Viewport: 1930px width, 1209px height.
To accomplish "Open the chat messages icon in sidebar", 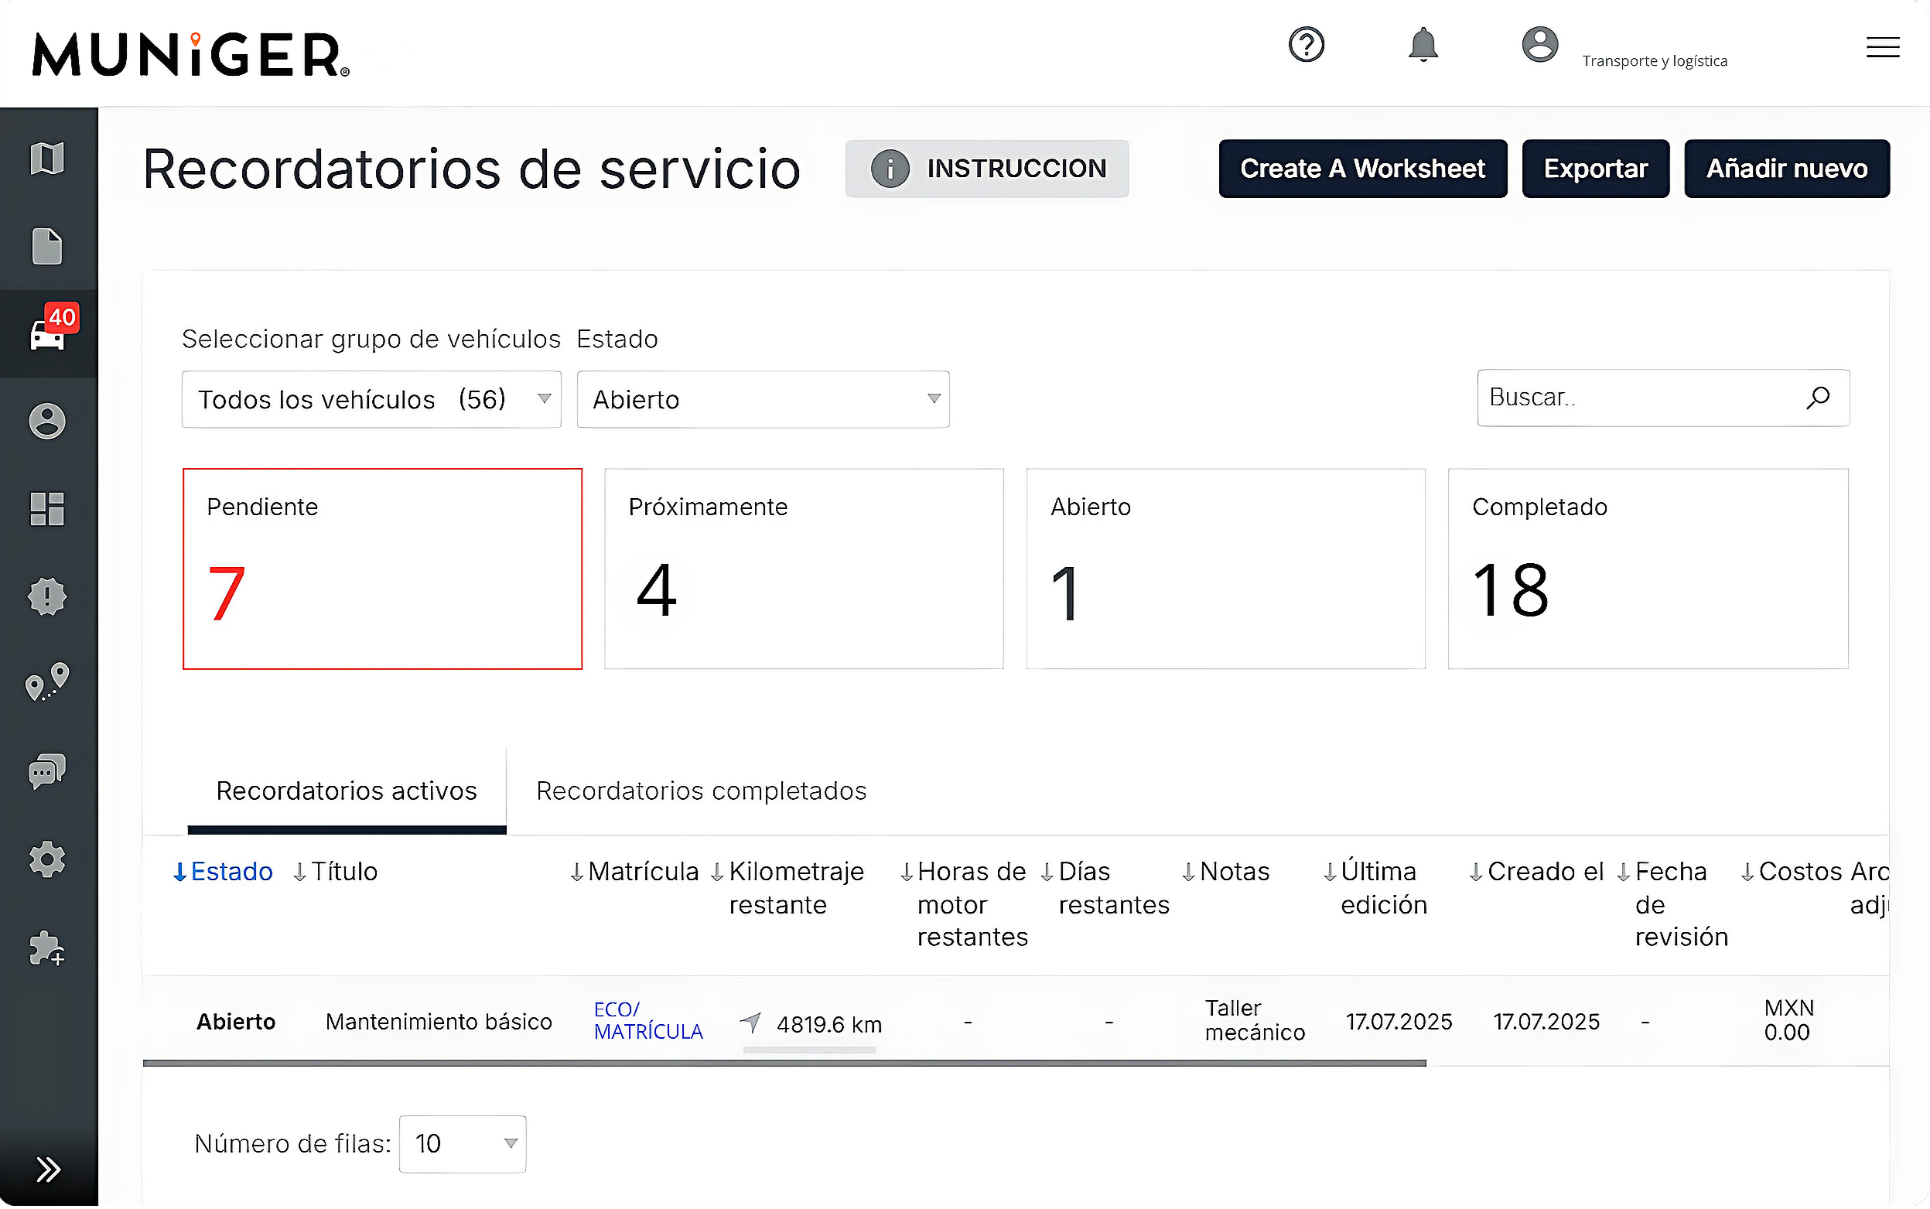I will (x=47, y=771).
